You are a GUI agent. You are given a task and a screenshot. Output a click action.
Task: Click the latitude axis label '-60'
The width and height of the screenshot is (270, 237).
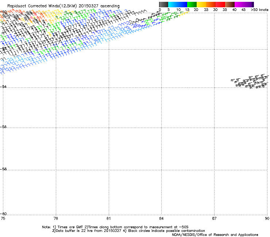point(3,214)
